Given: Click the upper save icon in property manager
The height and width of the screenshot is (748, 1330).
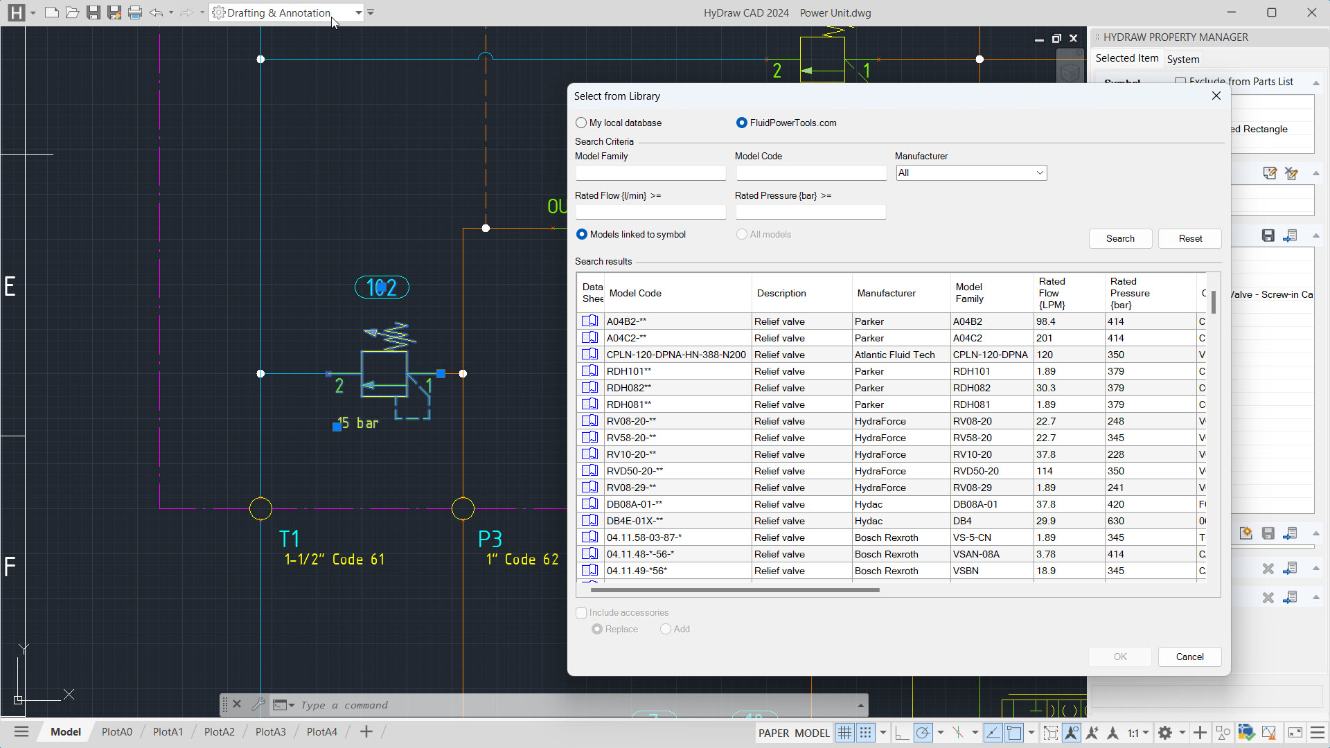Looking at the screenshot, I should point(1268,235).
